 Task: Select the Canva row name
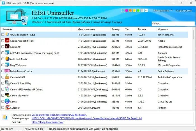13,102
